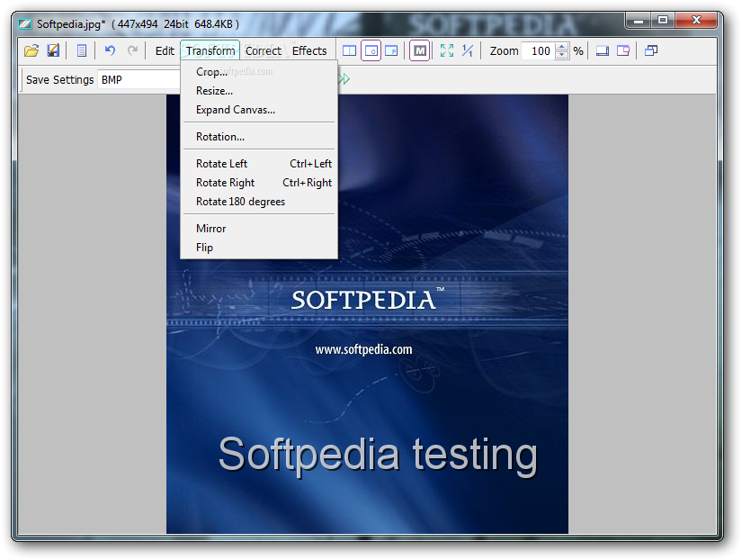Open the Effects menu
This screenshot has width=742, height=560.
[x=309, y=50]
